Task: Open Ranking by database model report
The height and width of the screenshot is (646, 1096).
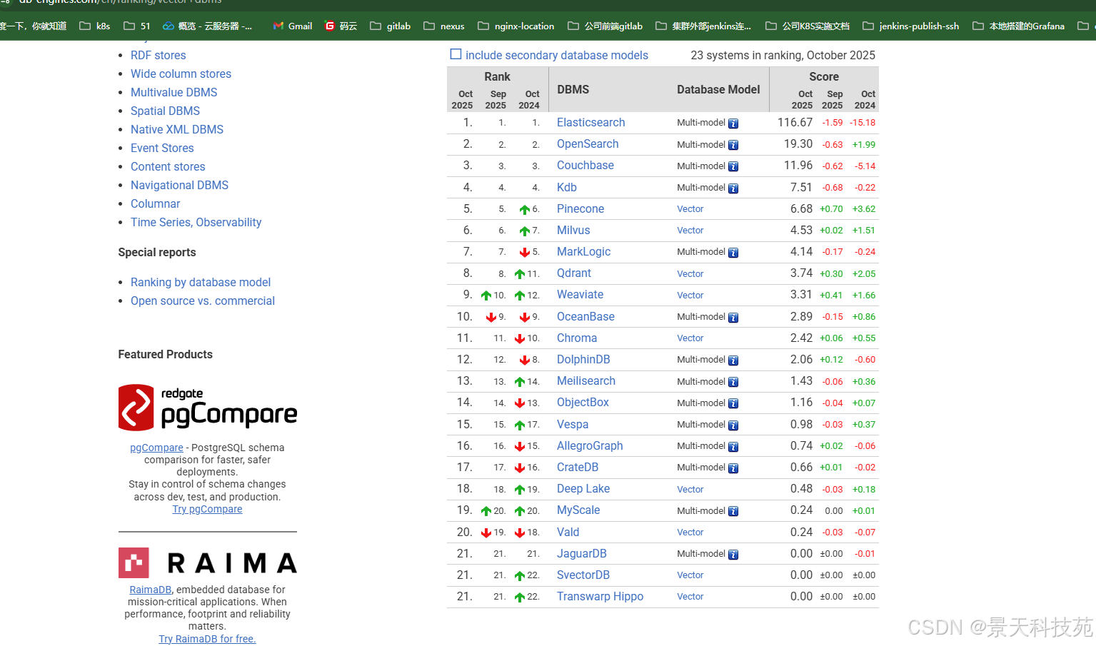Action: click(x=201, y=282)
